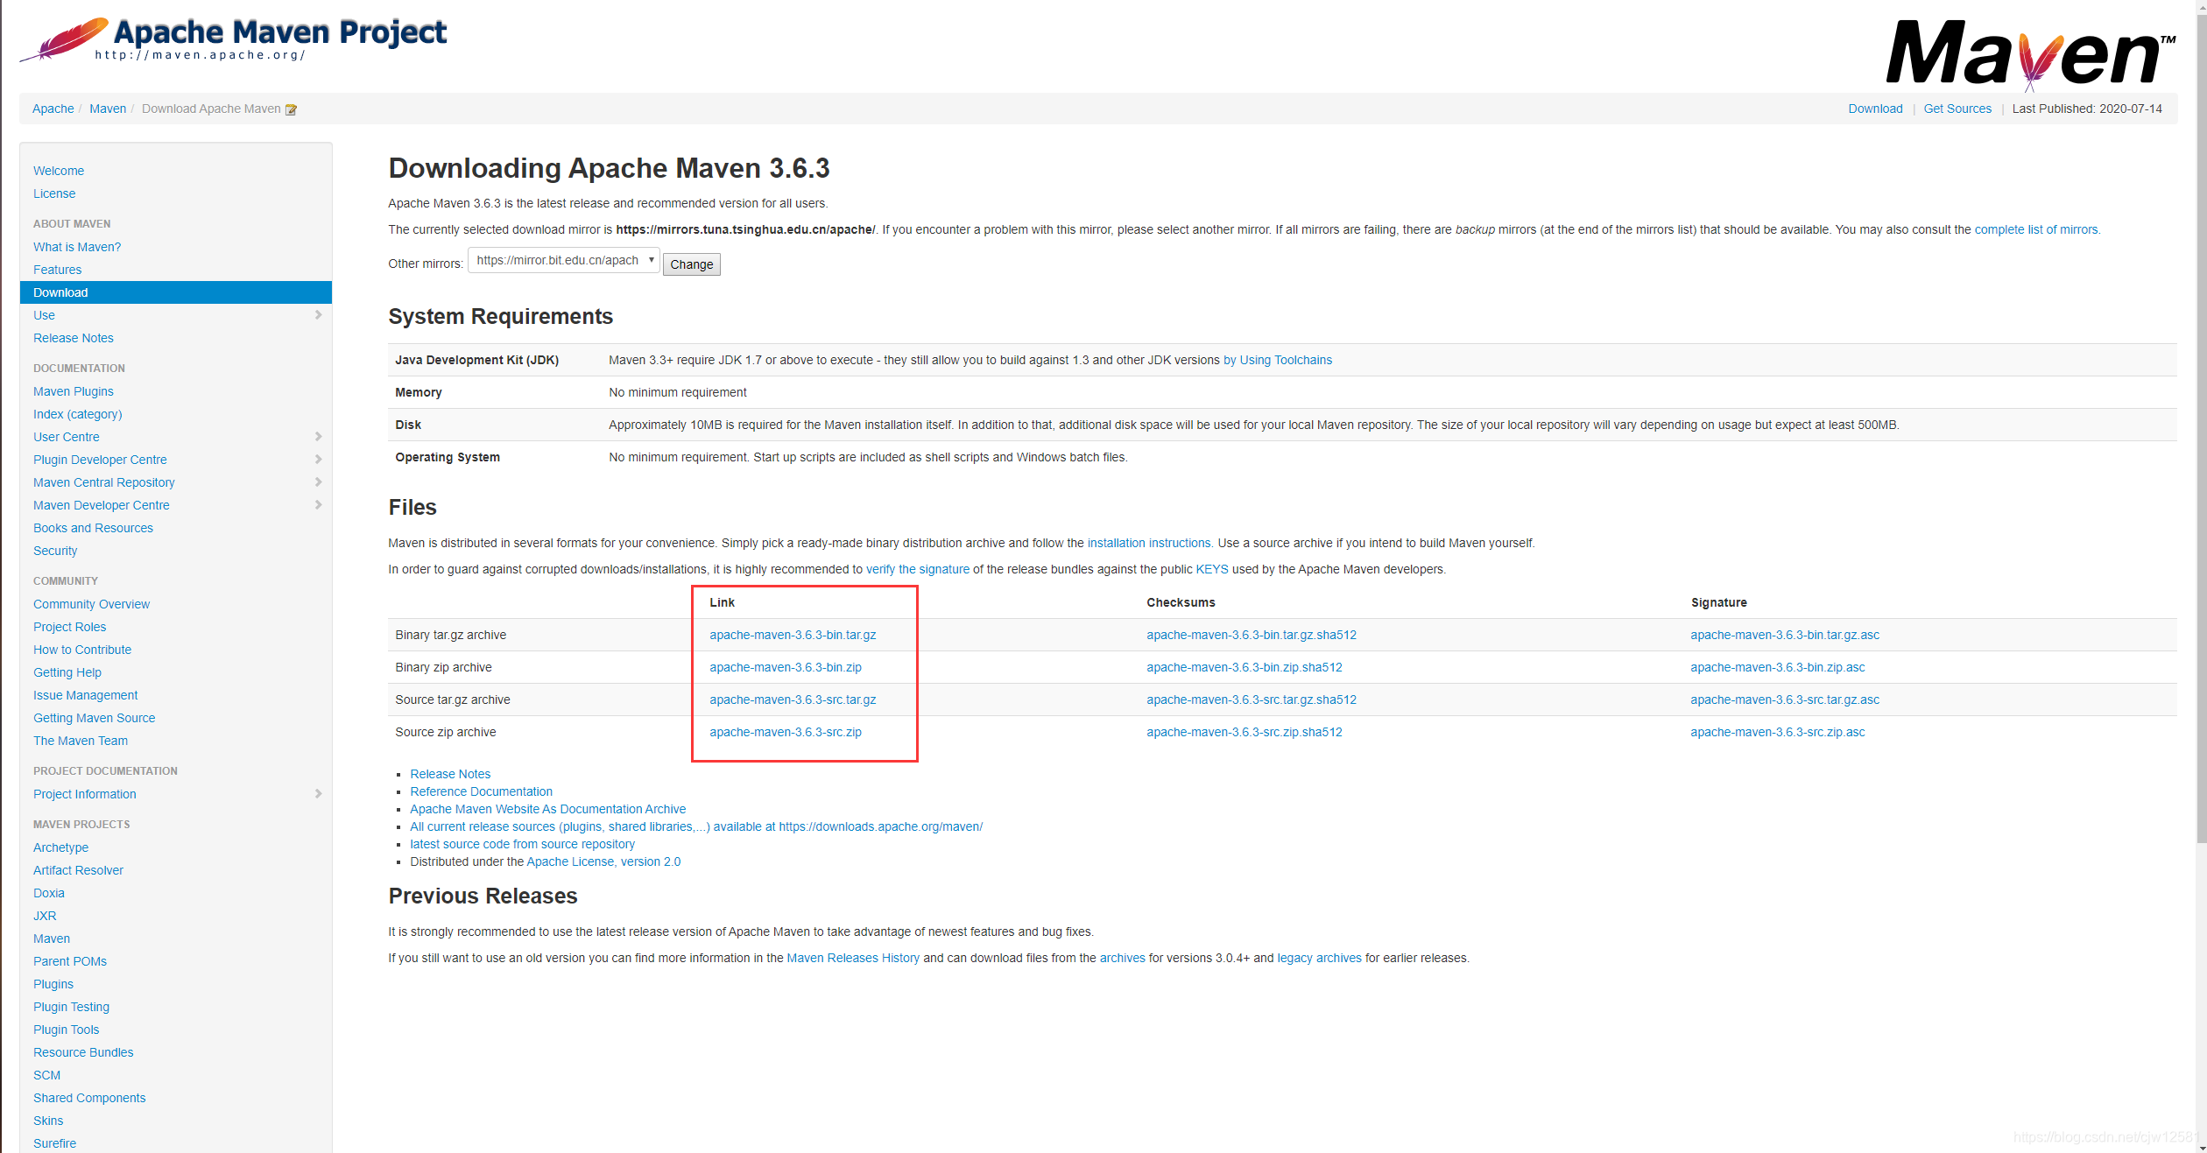Open apache-maven-3.6.3-src.zip.sha512 checksum
The width and height of the screenshot is (2207, 1153).
pyautogui.click(x=1245, y=732)
